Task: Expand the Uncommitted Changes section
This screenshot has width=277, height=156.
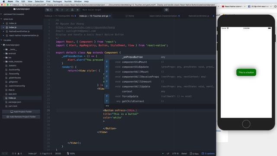Action: (14, 14)
